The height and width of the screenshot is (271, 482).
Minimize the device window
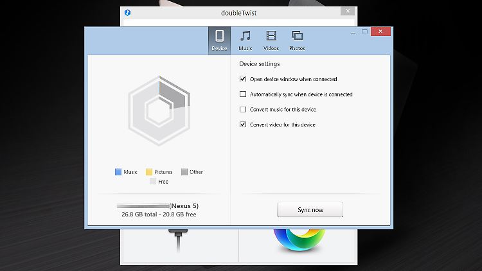click(353, 32)
